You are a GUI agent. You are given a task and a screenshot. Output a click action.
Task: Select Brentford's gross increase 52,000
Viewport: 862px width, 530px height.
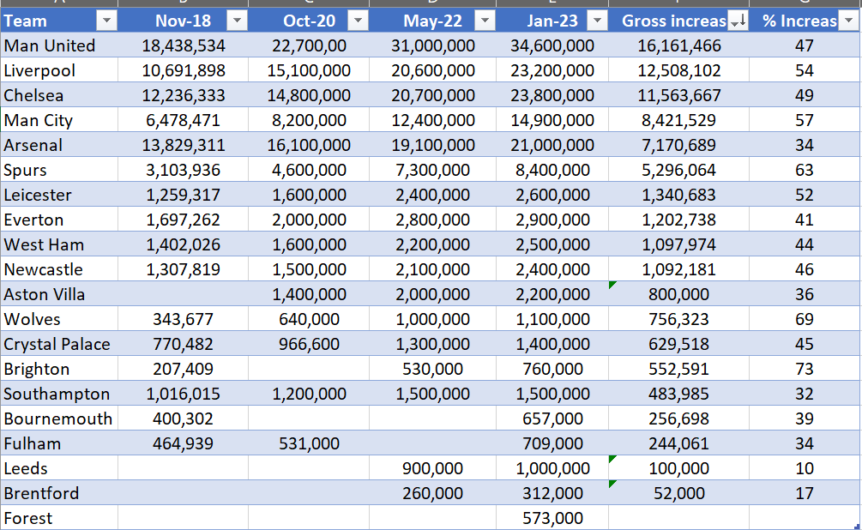[679, 493]
